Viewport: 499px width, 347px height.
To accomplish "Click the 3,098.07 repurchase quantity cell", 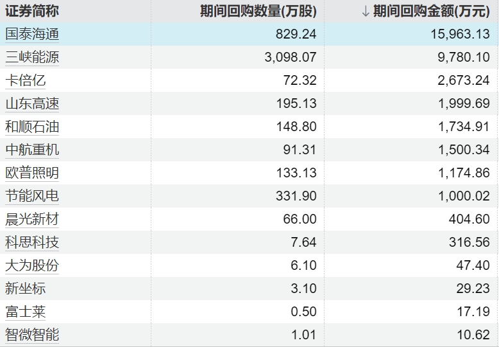I will coord(290,58).
